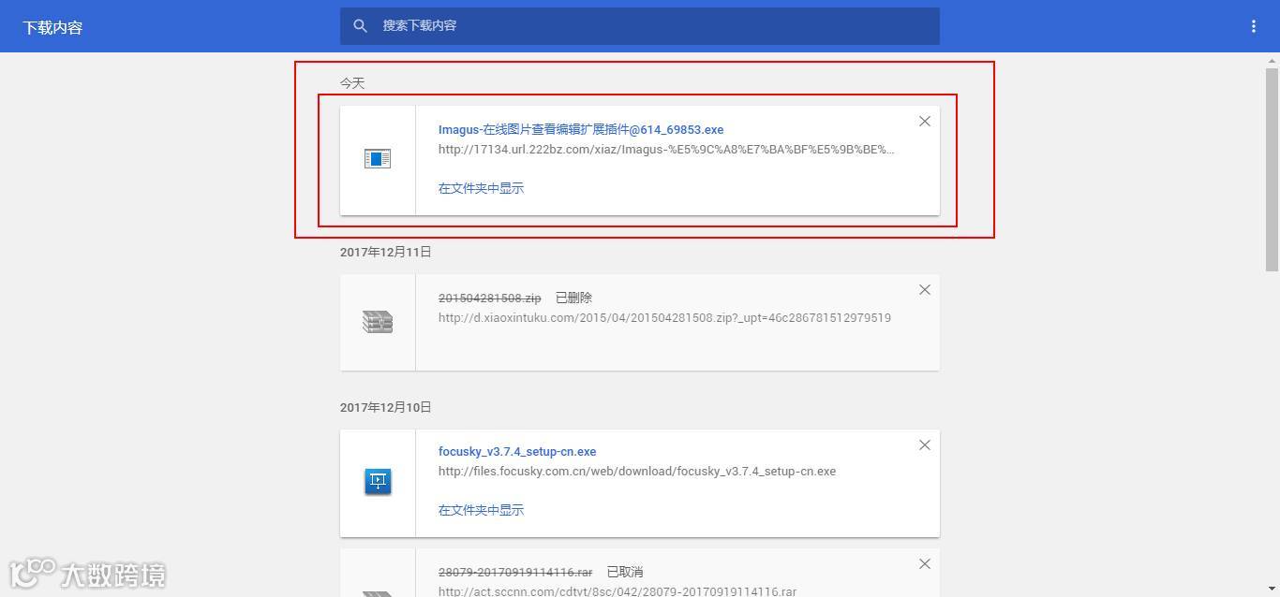Click the 2017年12月11日 date heading
This screenshot has height=597, width=1280.
pos(386,253)
